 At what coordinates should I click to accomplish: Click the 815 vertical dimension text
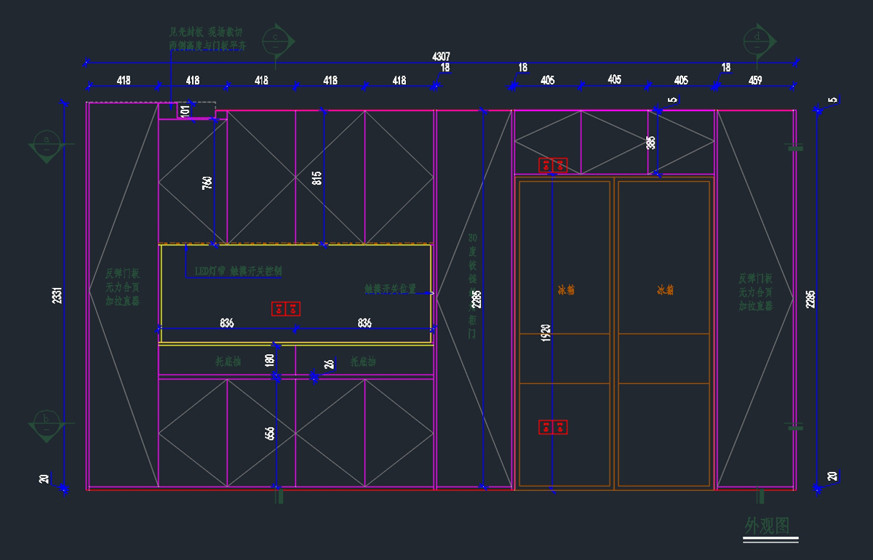316,177
